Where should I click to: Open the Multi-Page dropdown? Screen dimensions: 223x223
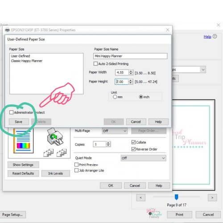point(115,131)
